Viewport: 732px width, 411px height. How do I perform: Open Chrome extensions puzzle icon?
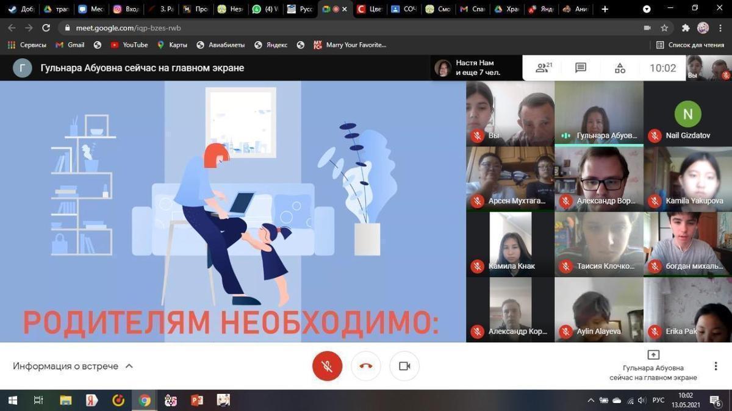click(x=684, y=27)
